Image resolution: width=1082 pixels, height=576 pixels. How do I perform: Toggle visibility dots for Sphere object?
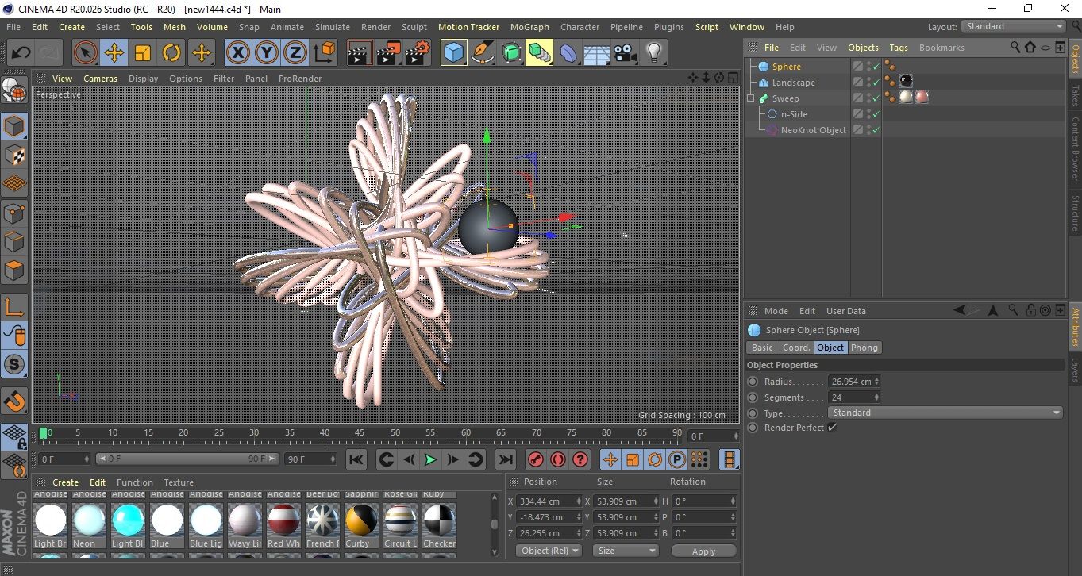(868, 67)
